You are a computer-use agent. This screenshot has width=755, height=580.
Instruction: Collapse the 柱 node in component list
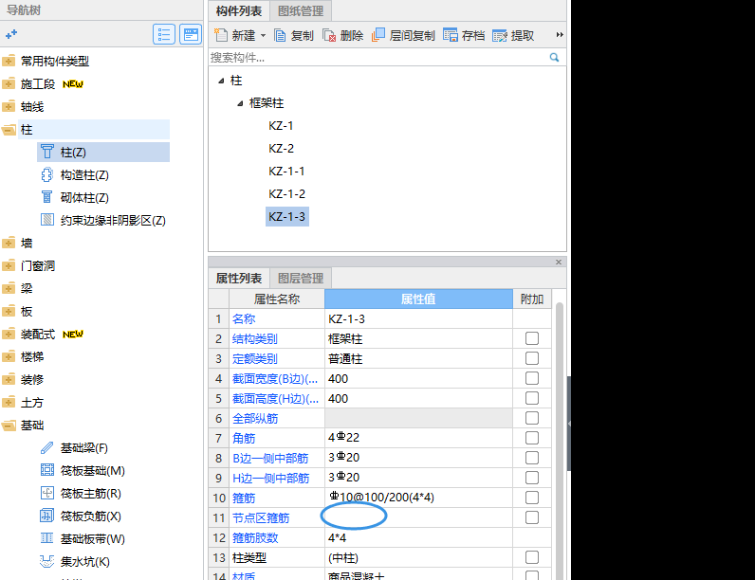[221, 81]
